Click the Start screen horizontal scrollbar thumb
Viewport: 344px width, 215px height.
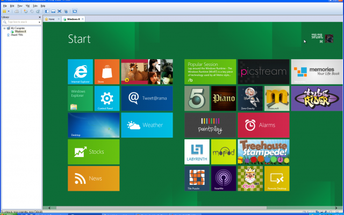[x=161, y=208]
